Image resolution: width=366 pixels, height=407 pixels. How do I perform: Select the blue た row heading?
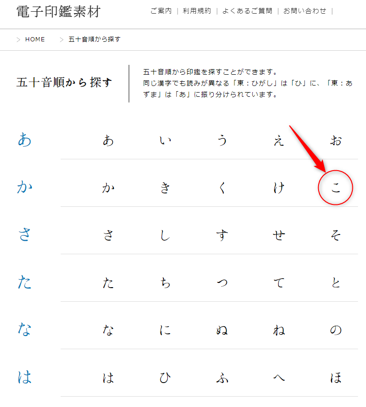click(24, 282)
